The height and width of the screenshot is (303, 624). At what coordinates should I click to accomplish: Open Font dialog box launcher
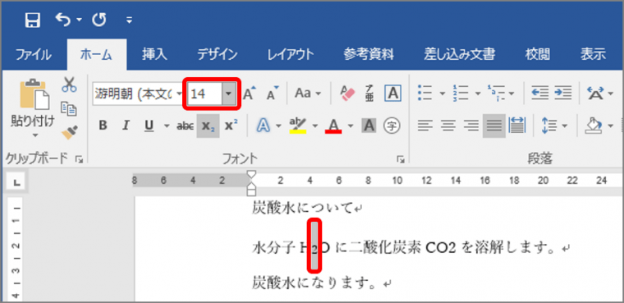coord(400,159)
